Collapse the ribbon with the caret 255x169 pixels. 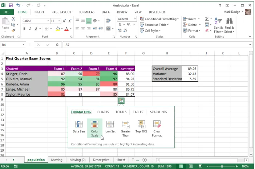click(250, 37)
